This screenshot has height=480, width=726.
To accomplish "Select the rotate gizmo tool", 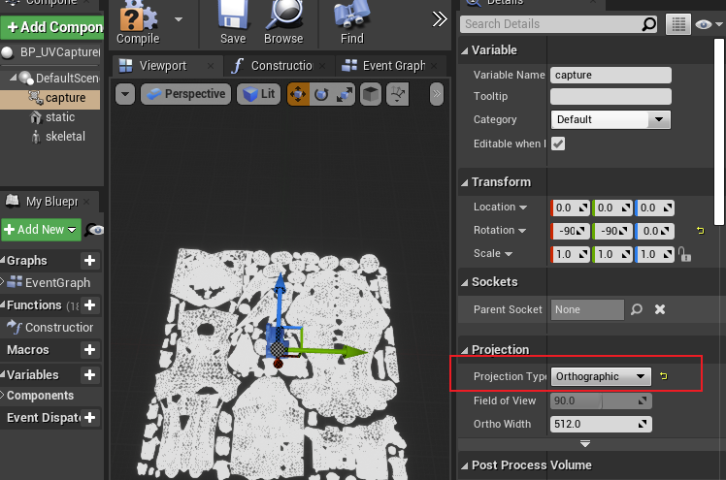I will 321,94.
